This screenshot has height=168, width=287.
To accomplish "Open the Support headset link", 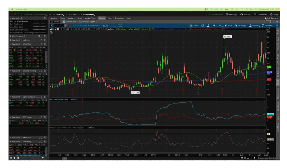I will pyautogui.click(x=245, y=14).
